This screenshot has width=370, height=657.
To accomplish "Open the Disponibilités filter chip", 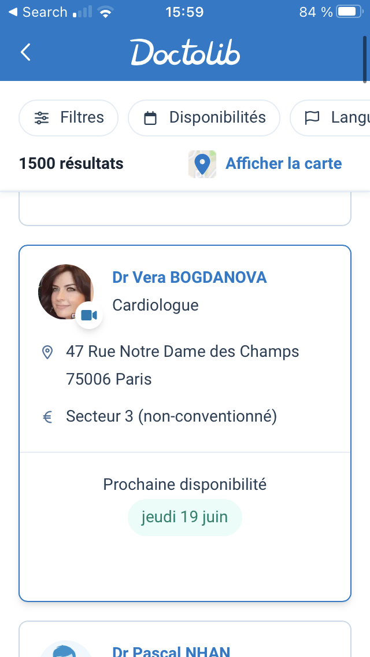I will coord(204,118).
